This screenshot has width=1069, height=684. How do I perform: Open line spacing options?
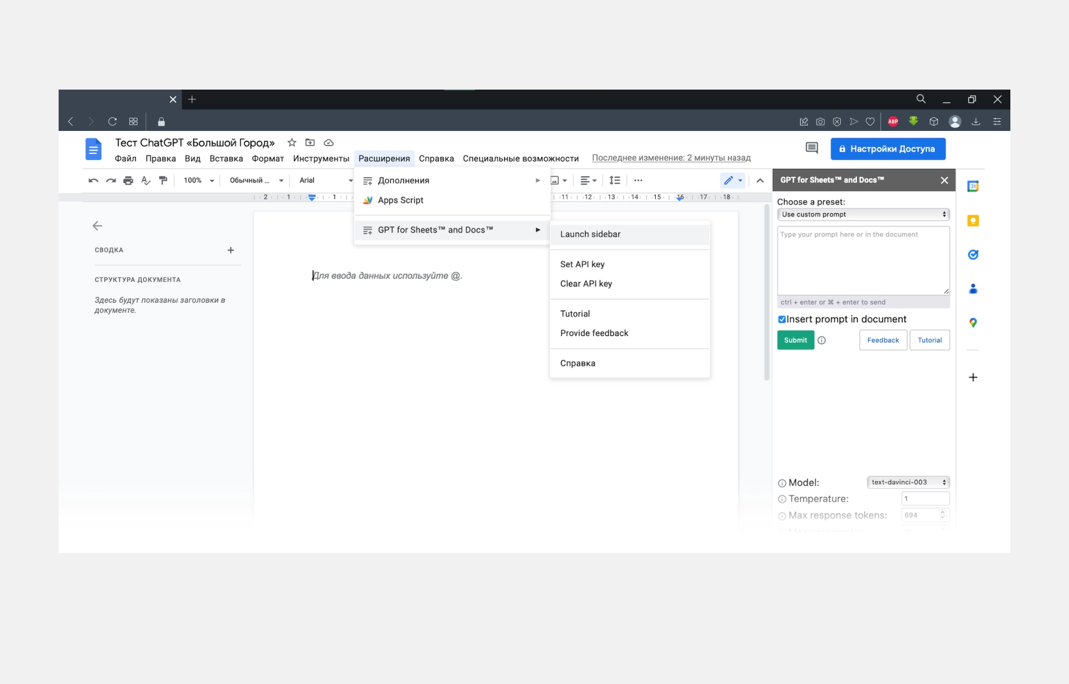615,180
